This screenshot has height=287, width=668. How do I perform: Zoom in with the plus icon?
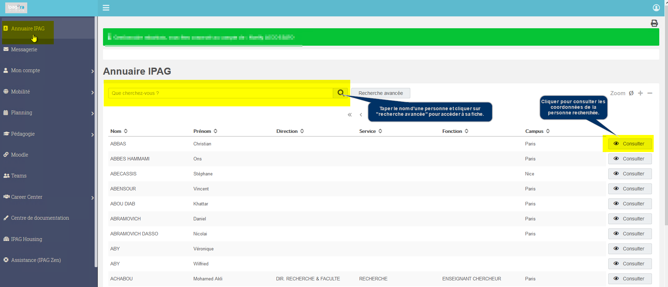[640, 93]
